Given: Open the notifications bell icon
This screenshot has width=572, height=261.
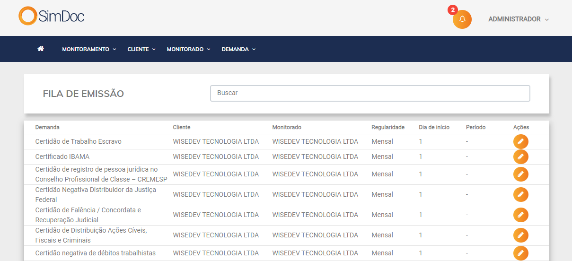Looking at the screenshot, I should click(462, 19).
